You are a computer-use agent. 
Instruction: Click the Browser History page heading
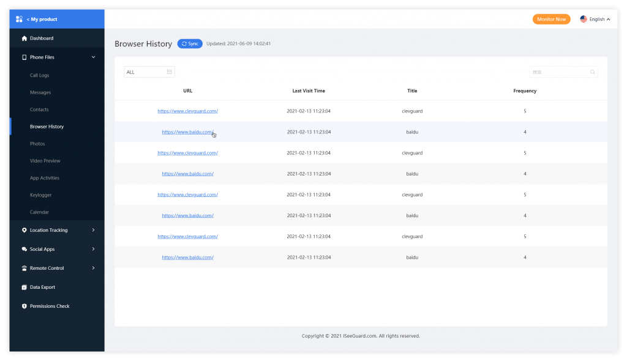[143, 43]
